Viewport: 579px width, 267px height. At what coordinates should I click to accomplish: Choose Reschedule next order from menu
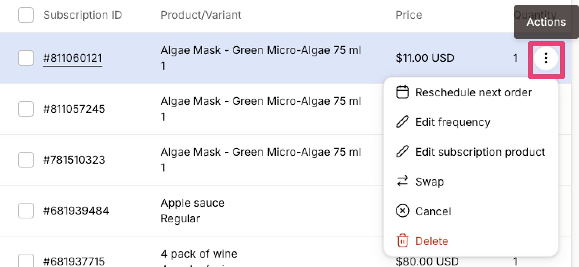coord(470,92)
